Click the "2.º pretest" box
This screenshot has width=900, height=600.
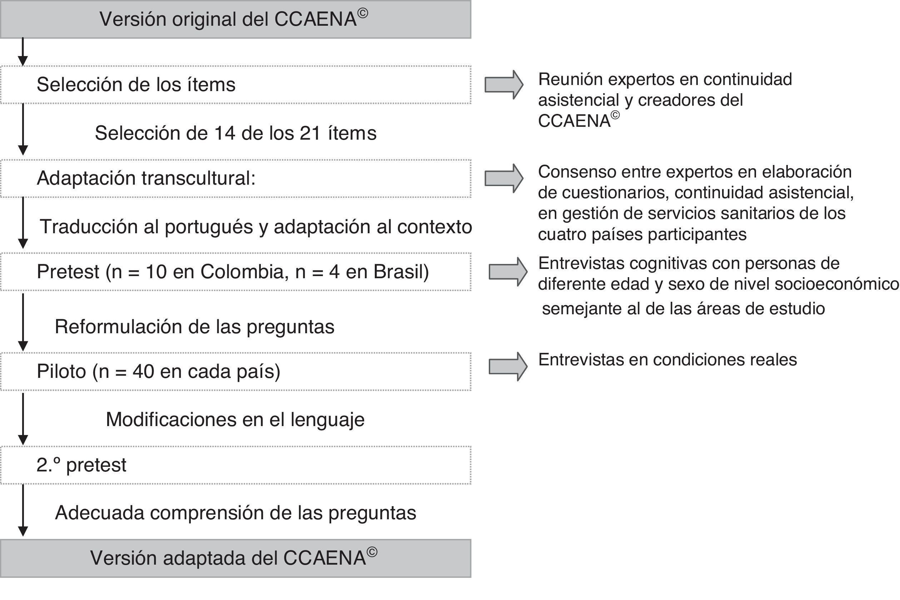235,465
